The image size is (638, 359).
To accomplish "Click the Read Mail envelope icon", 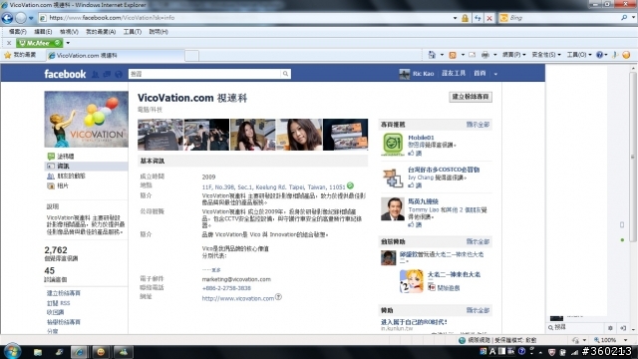I will 472,55.
